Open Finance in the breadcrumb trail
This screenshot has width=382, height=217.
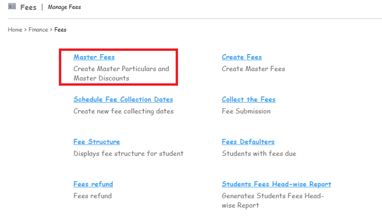pos(38,30)
